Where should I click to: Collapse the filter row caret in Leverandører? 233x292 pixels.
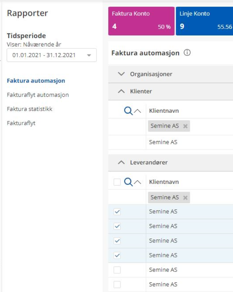(138, 182)
